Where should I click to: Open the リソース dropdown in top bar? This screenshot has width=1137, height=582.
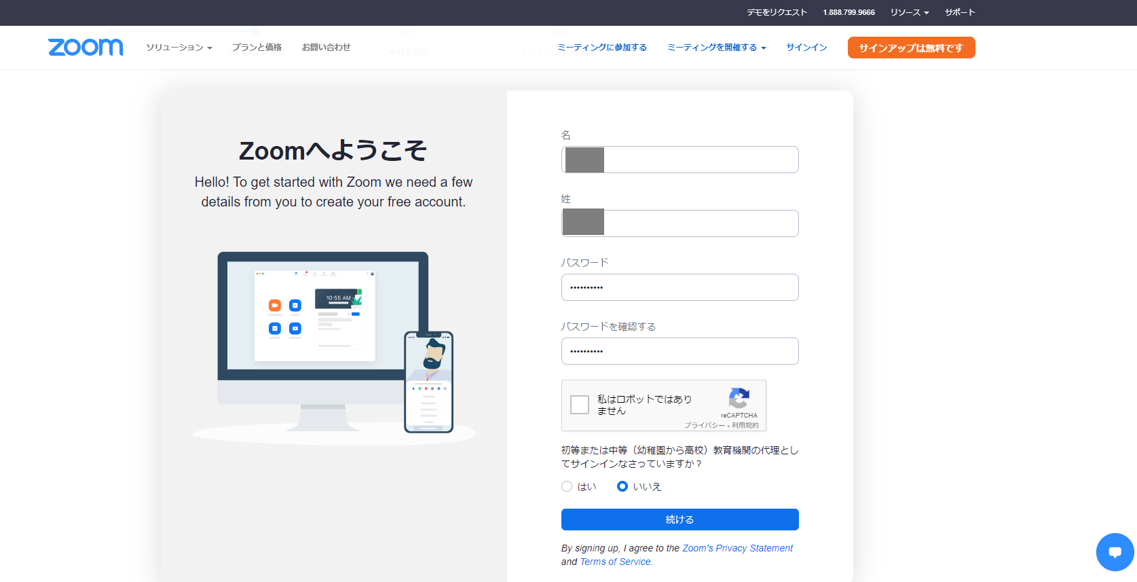click(x=909, y=12)
